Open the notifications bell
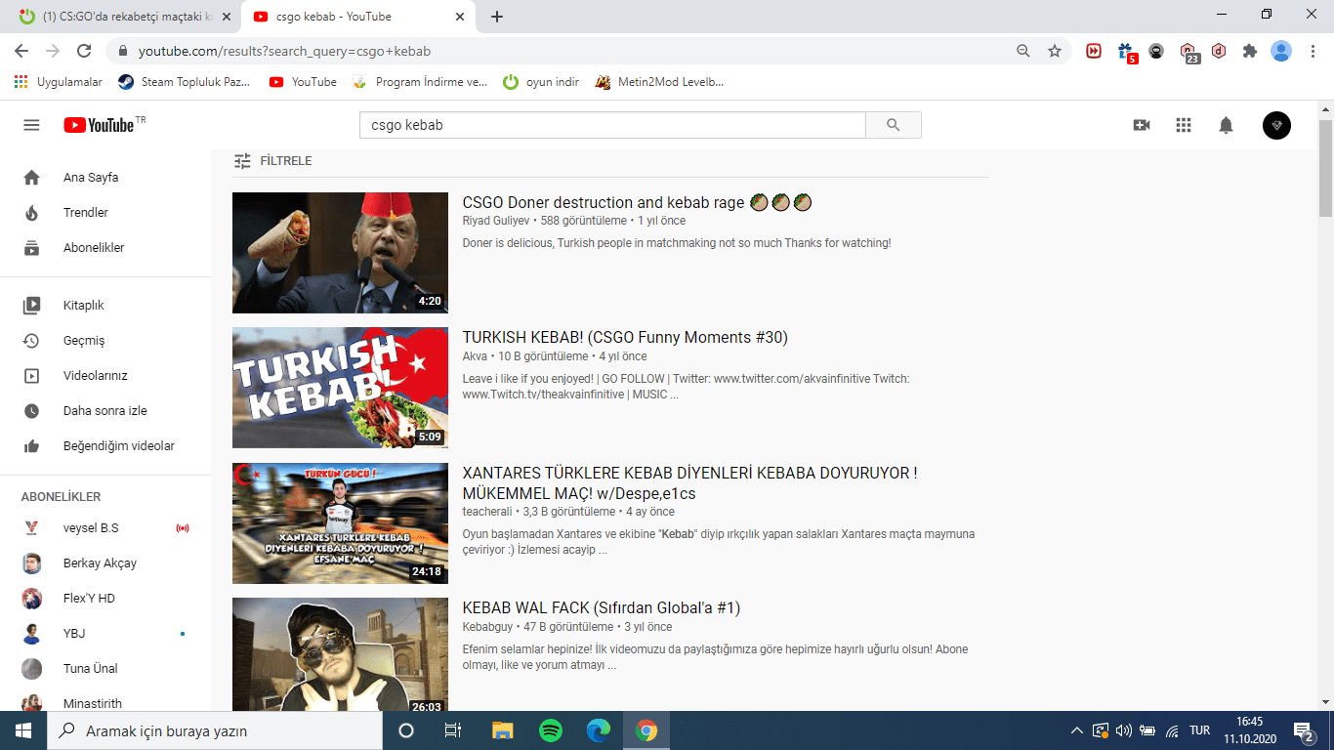Screen dimensions: 1334x750 [1226, 125]
